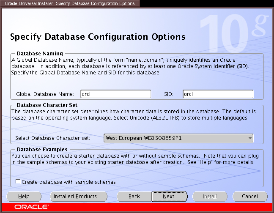This screenshot has height=213, width=274.
Task: Click the Specify Database Configuration Options heading
Action: point(98,37)
